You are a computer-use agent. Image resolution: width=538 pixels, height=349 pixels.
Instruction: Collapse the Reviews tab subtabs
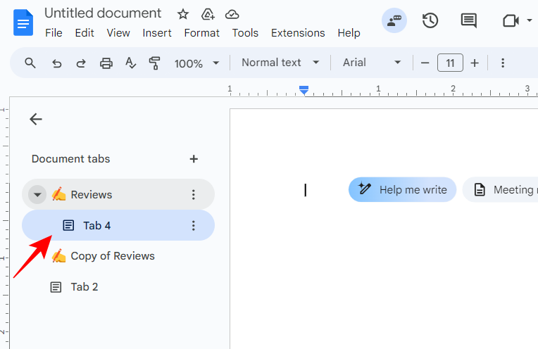pyautogui.click(x=37, y=195)
